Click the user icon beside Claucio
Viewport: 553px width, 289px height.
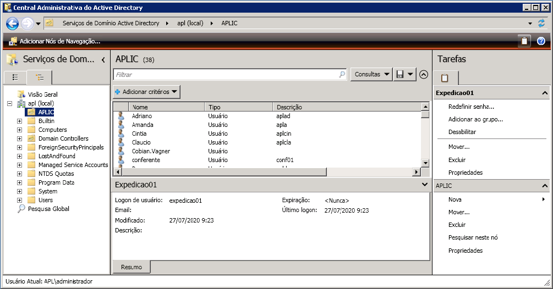pyautogui.click(x=121, y=142)
